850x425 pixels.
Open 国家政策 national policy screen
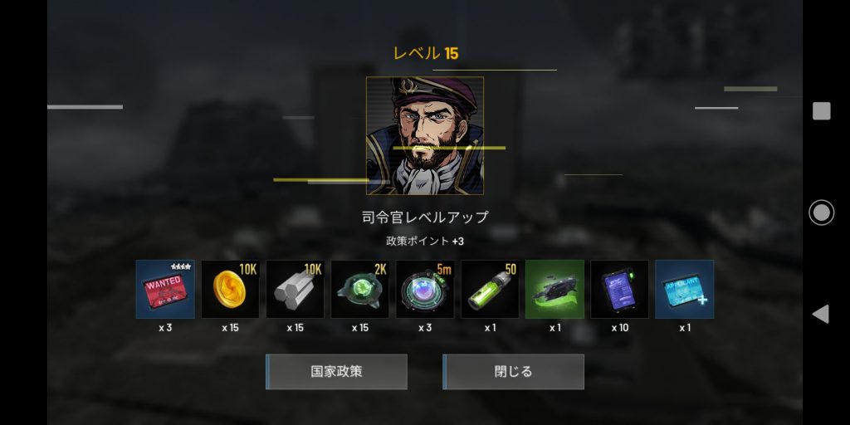pos(336,372)
